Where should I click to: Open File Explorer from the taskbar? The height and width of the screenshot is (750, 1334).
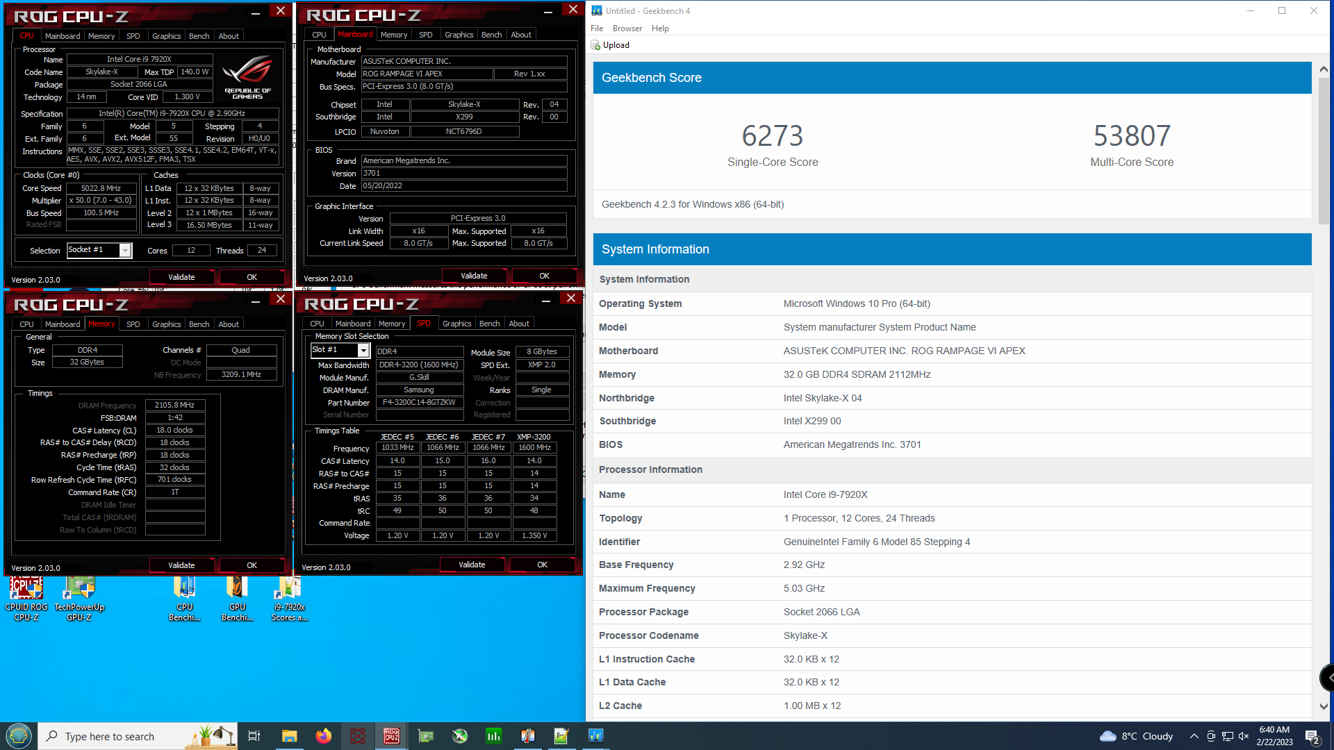289,736
